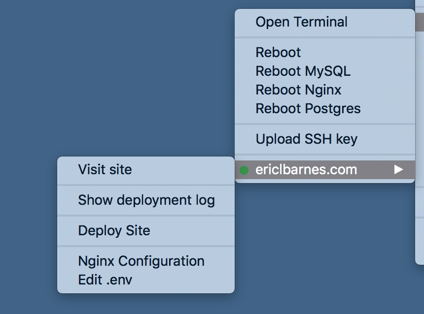
Task: Click the highlighted row in the edge parent menu
Action: click(420, 22)
